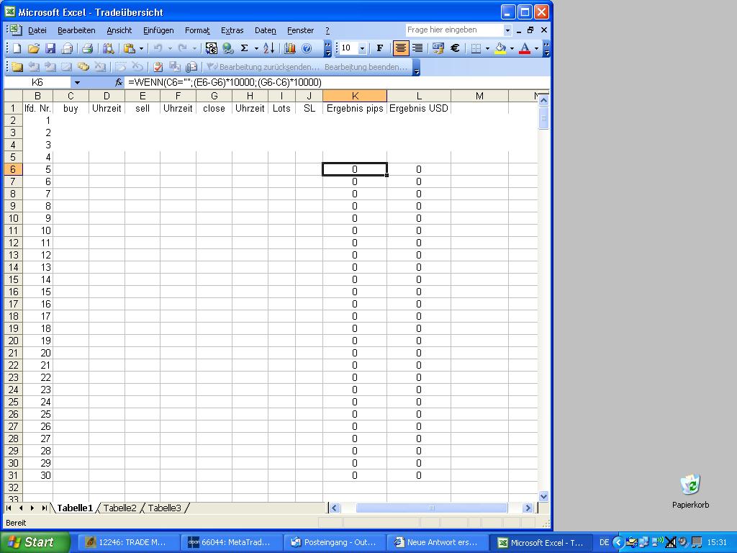Click the formula bar text
The image size is (737, 553).
(225, 83)
